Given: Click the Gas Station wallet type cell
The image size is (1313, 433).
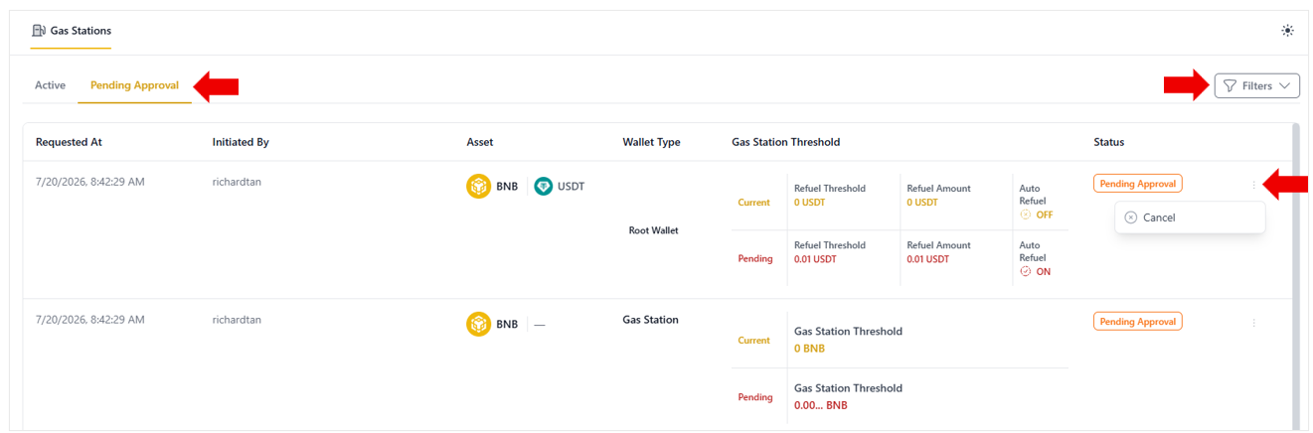Looking at the screenshot, I should click(650, 320).
